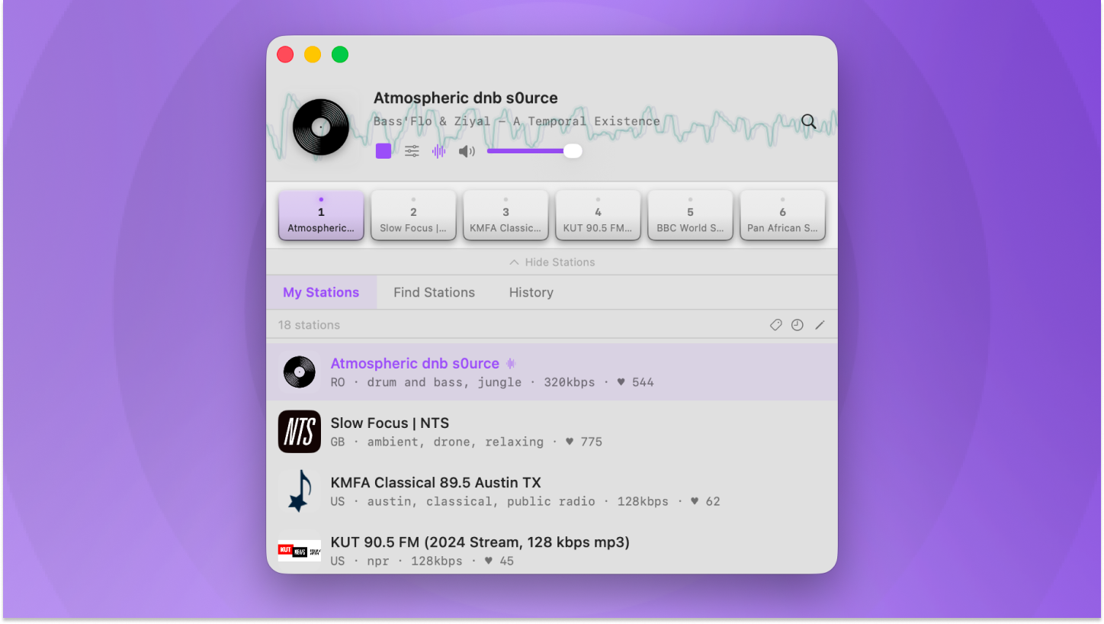Collapse list with Hide Stations

click(552, 262)
